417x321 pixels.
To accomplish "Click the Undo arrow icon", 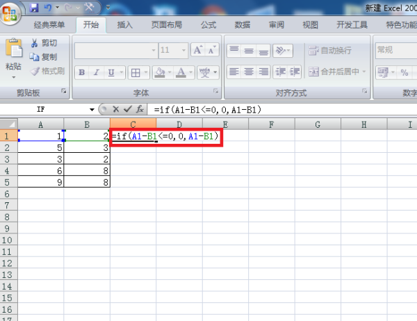I will 48,8.
